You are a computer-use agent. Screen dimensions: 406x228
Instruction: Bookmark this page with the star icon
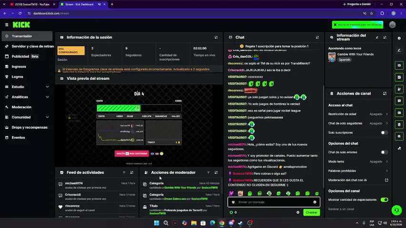point(372,13)
